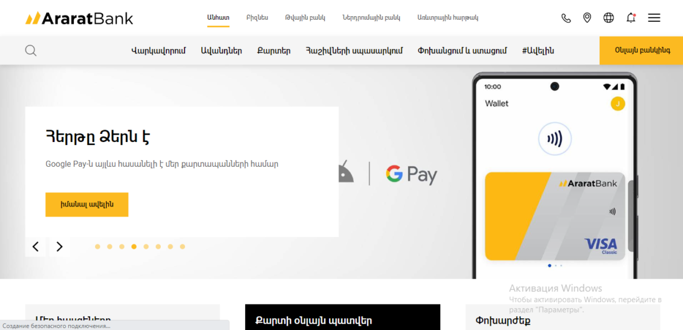Select the second carousel dot
Screen dimensions: 683x330
coord(110,247)
